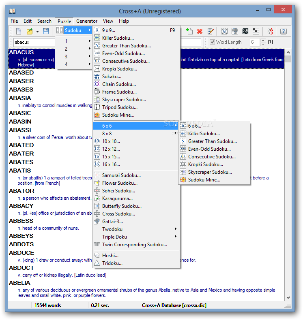Screen dimensions: 303x320
Task: Open Sudoku Mine... in main Sudoku submenu
Action: coord(136,115)
